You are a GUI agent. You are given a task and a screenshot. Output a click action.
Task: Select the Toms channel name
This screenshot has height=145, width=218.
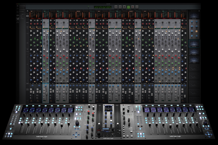46,84
